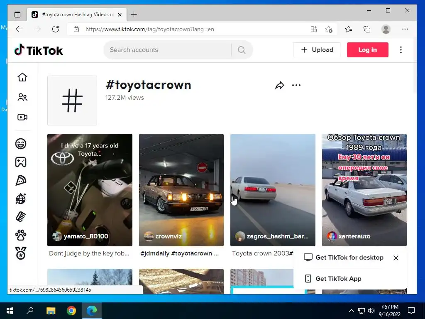This screenshot has height=319, width=425.
Task: Click the Log in button
Action: 368,50
